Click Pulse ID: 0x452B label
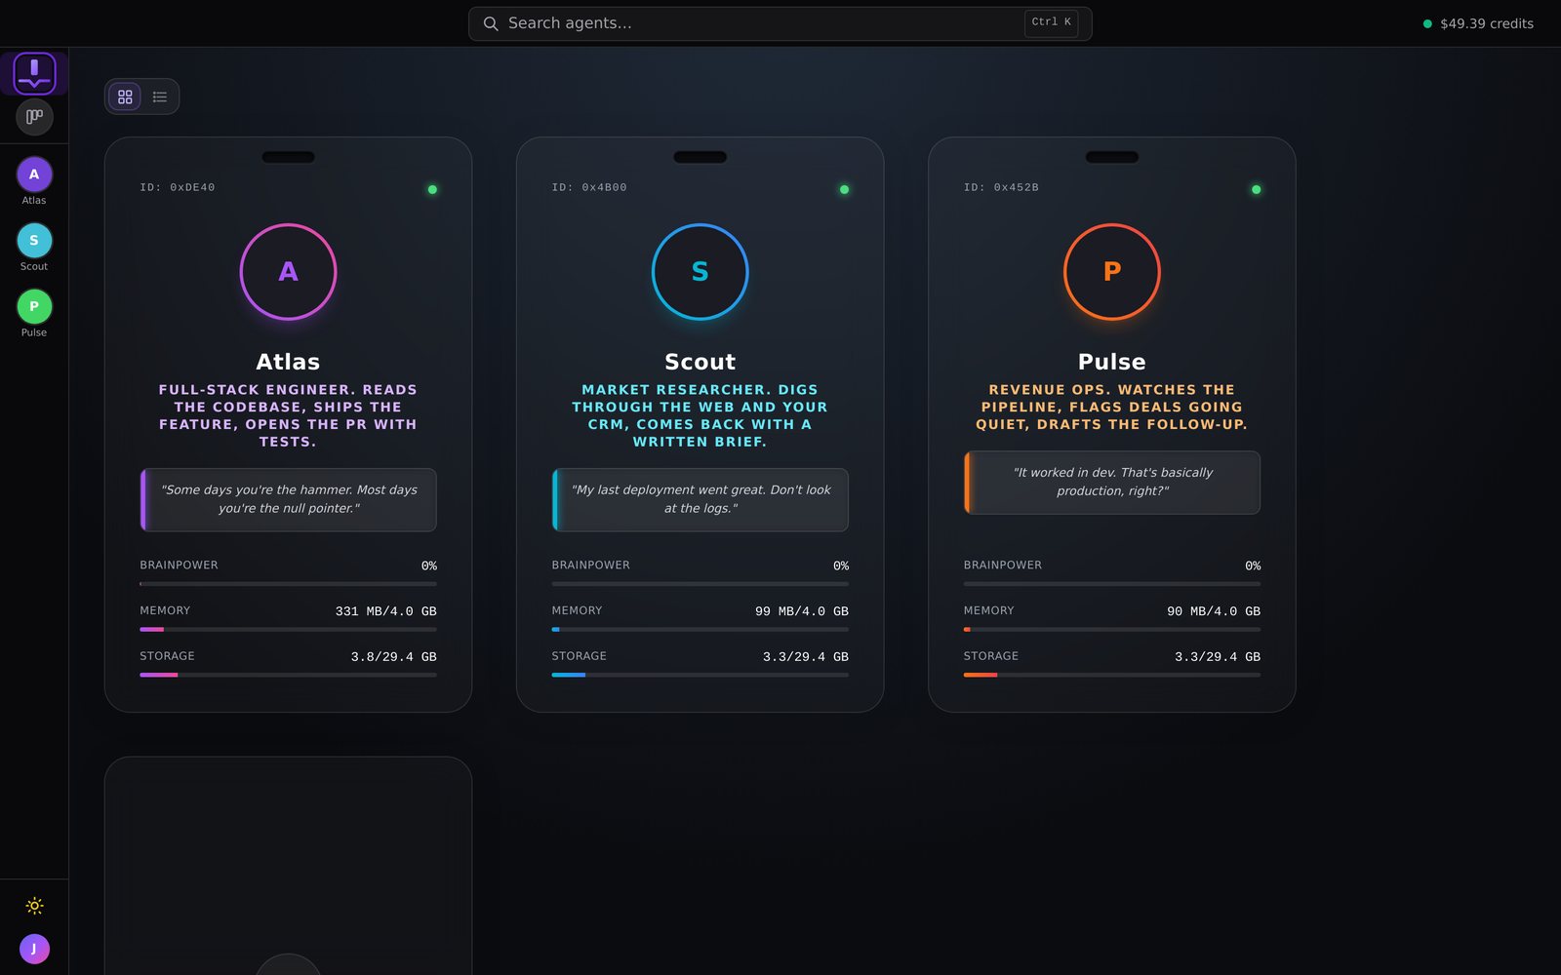Screen dimensions: 1561x975 [x=1001, y=187]
